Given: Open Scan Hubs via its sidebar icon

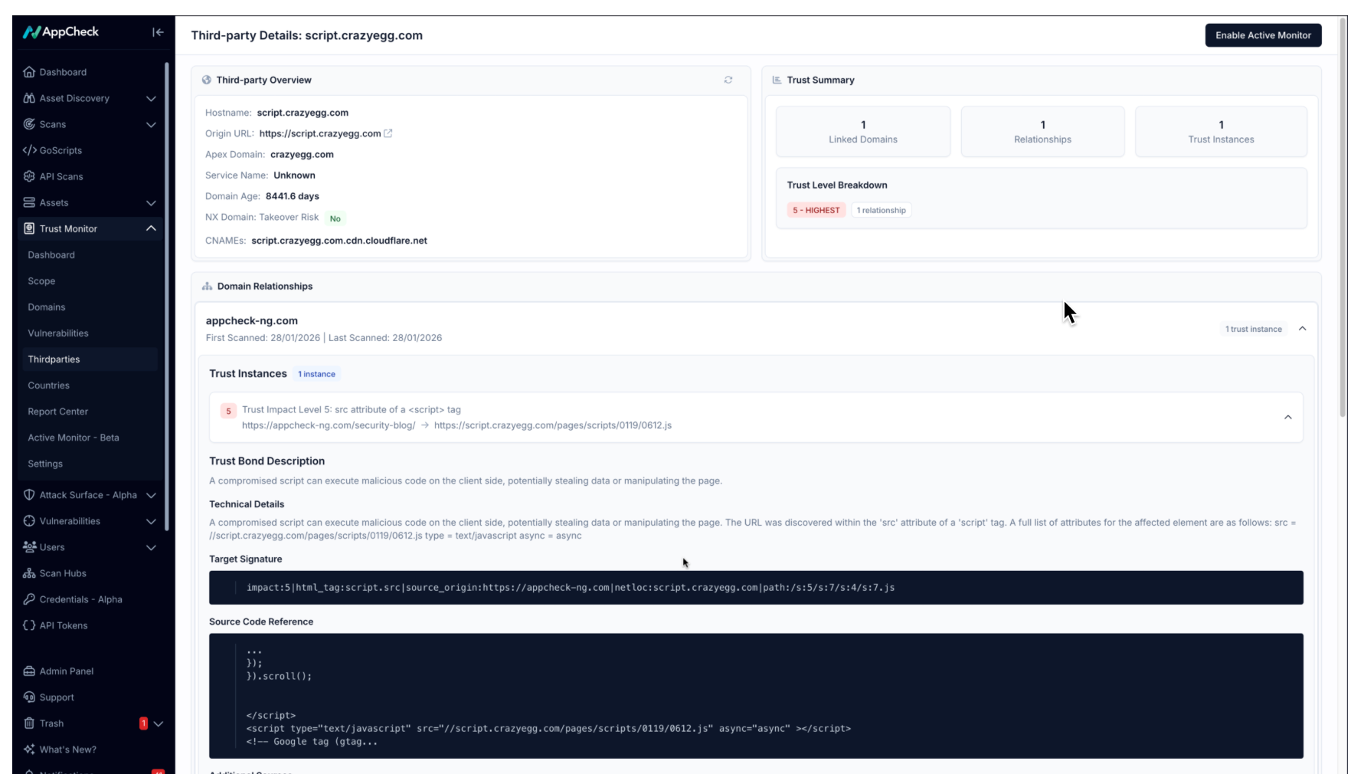Looking at the screenshot, I should tap(29, 573).
